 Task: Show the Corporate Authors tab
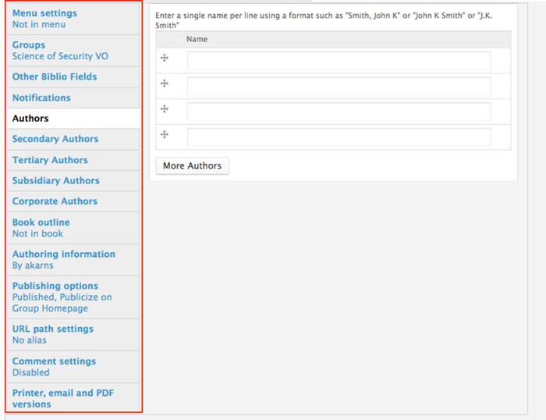(55, 201)
